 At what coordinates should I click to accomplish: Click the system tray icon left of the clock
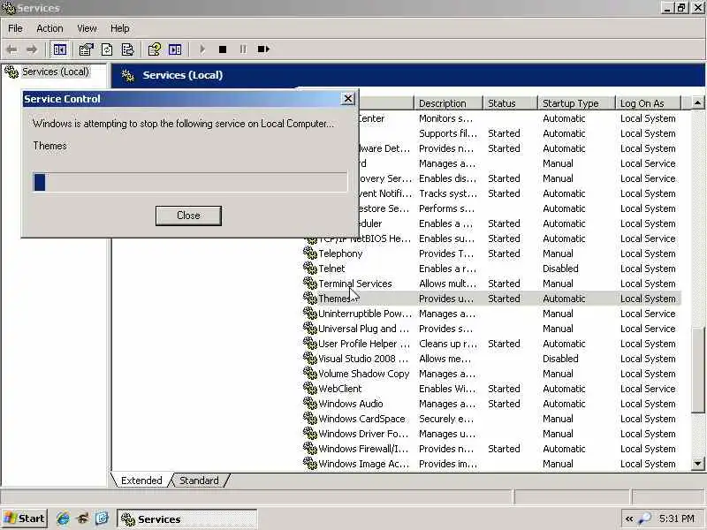(x=645, y=519)
